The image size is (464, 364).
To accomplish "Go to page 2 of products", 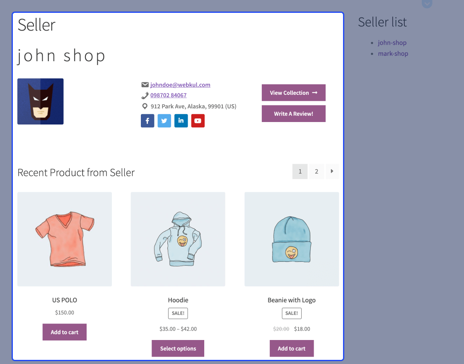I will tap(317, 171).
